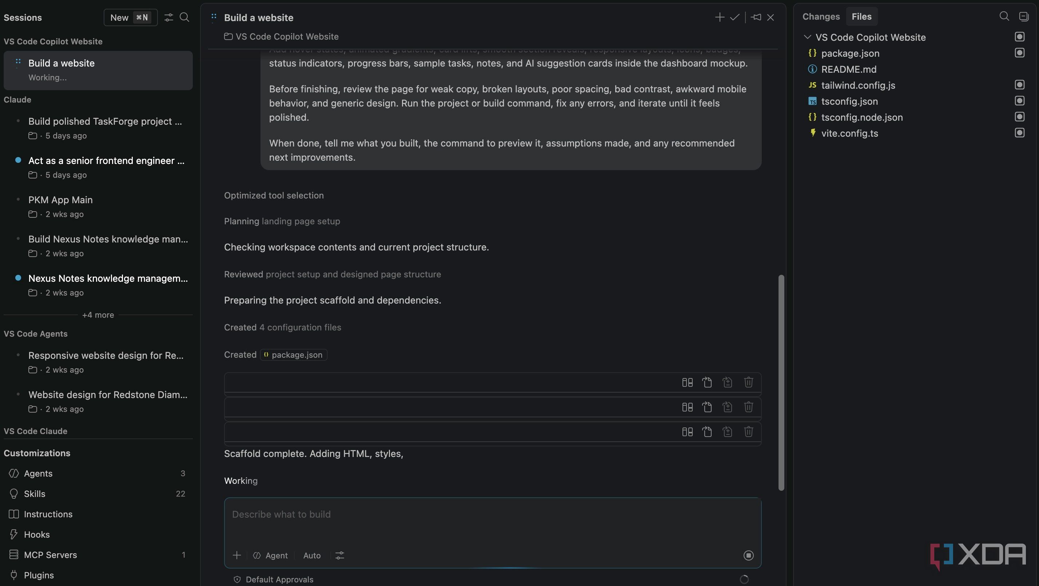The height and width of the screenshot is (586, 1039).
Task: Search sessions with magnifier icon
Action: (184, 17)
